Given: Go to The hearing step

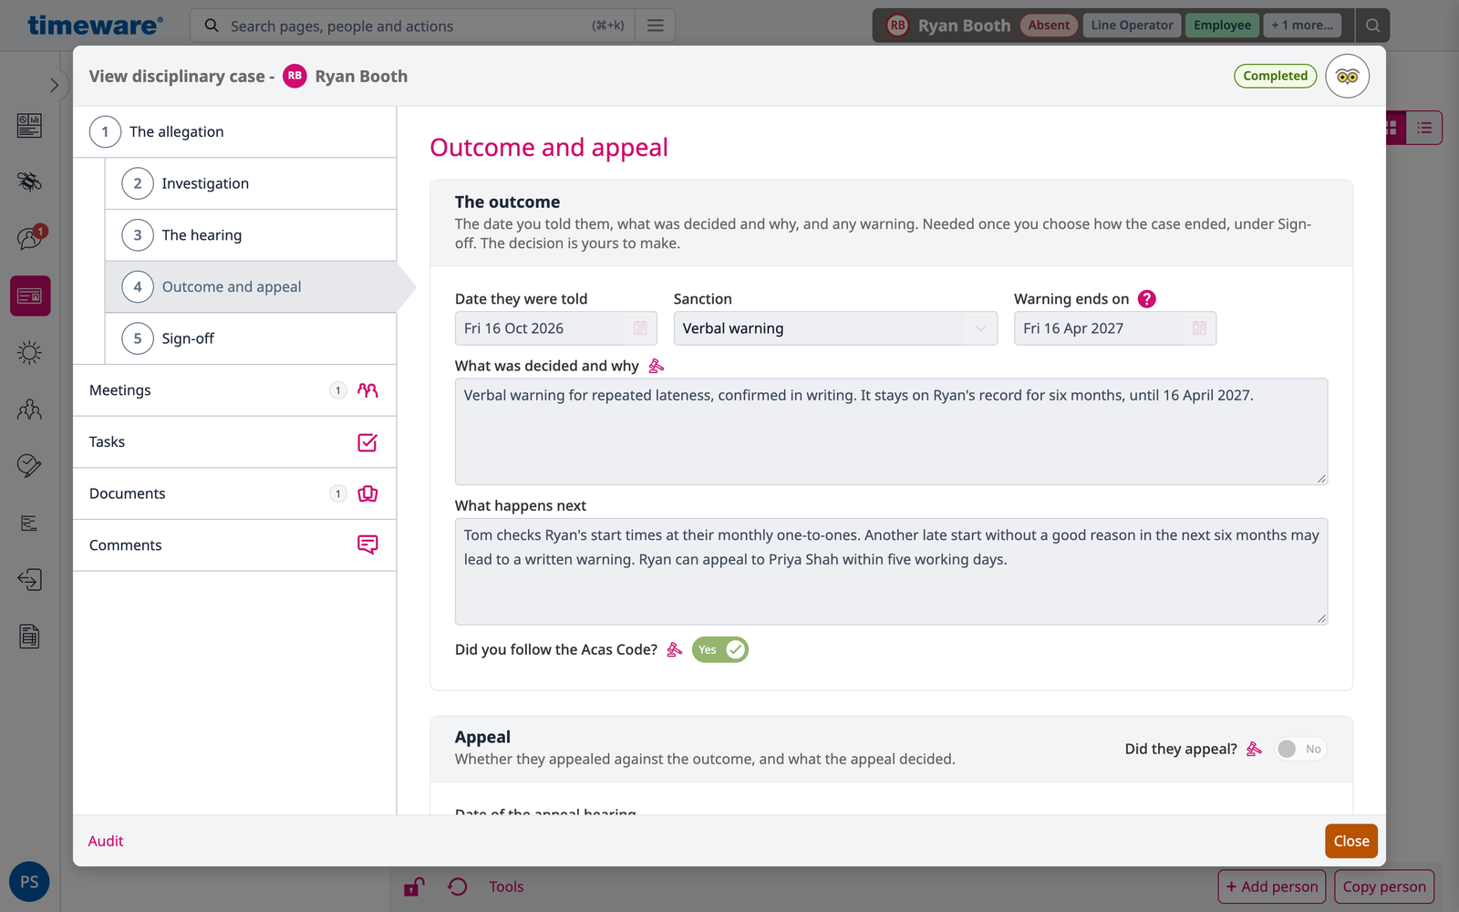Looking at the screenshot, I should coord(251,235).
